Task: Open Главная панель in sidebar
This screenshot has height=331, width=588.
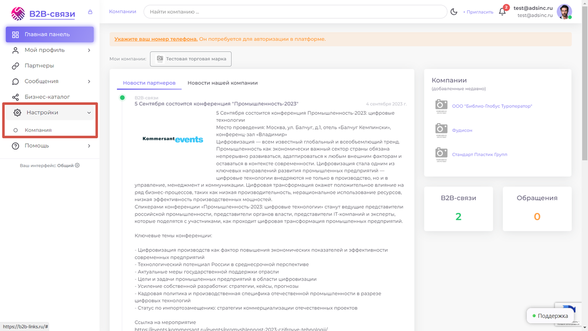Action: pos(49,34)
